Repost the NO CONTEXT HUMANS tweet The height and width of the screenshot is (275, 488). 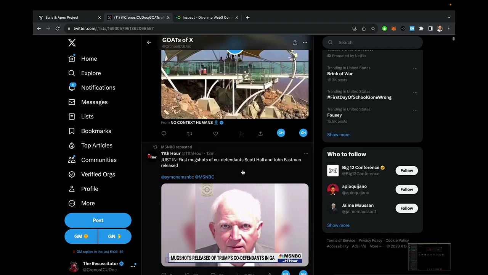point(189,133)
